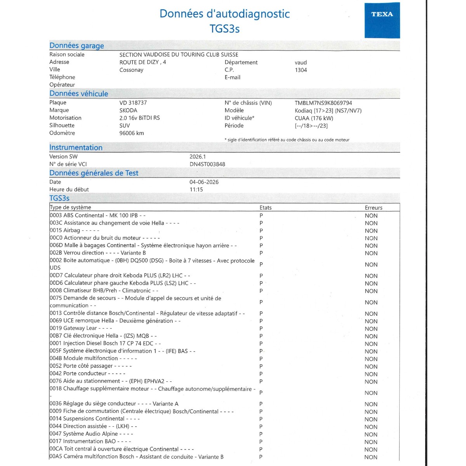Click NON error value for ABS Continental row
Viewport: 466px width, 466px height.
pyautogui.click(x=371, y=216)
